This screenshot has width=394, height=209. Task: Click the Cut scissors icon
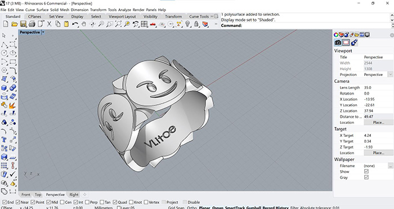50,24
